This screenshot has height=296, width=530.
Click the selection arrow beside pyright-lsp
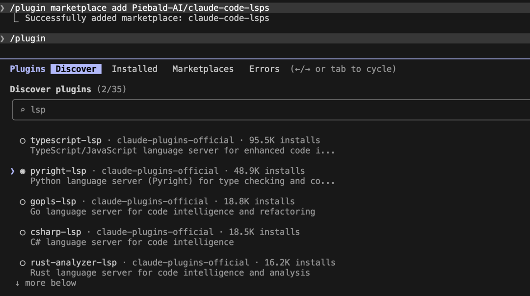pos(12,171)
